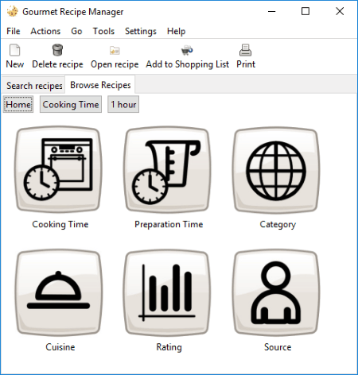This screenshot has height=375, width=358.
Task: Select the Browse Recipes tab
Action: [x=100, y=85]
